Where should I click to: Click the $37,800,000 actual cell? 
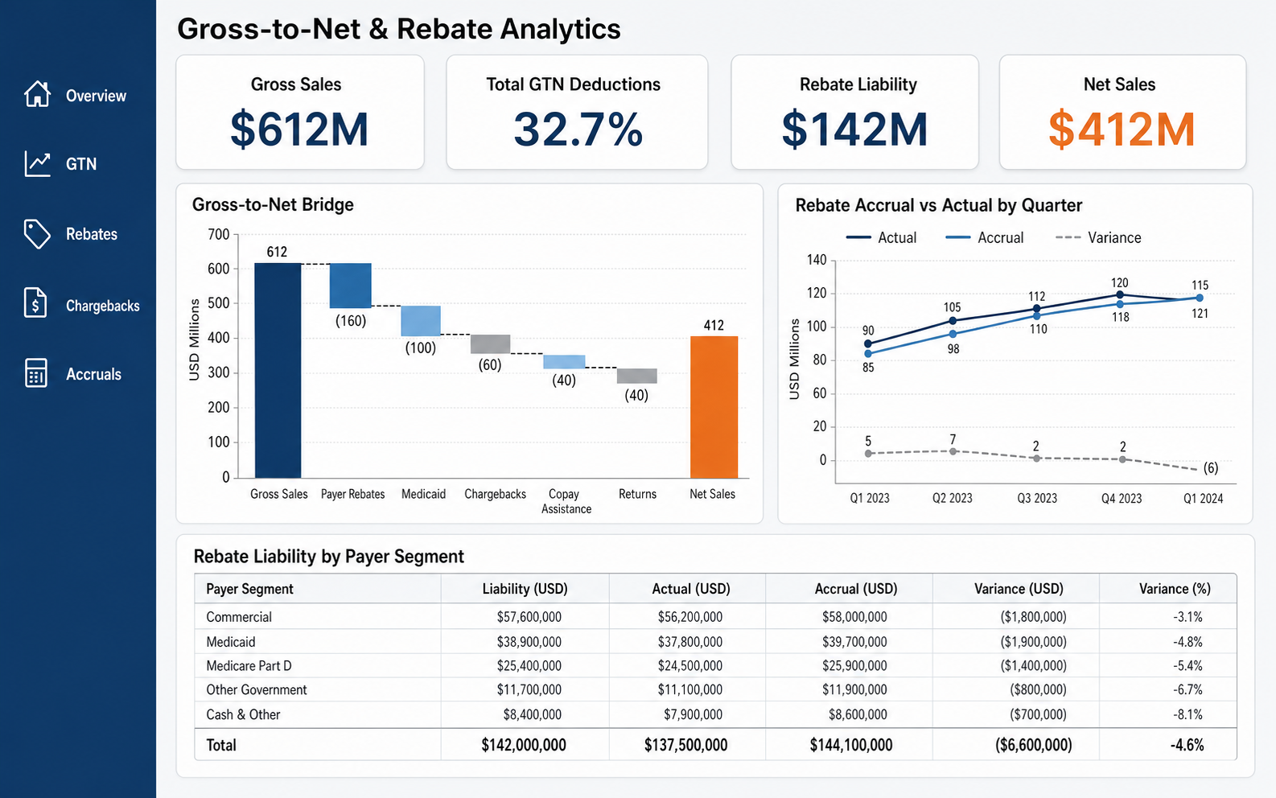point(690,642)
